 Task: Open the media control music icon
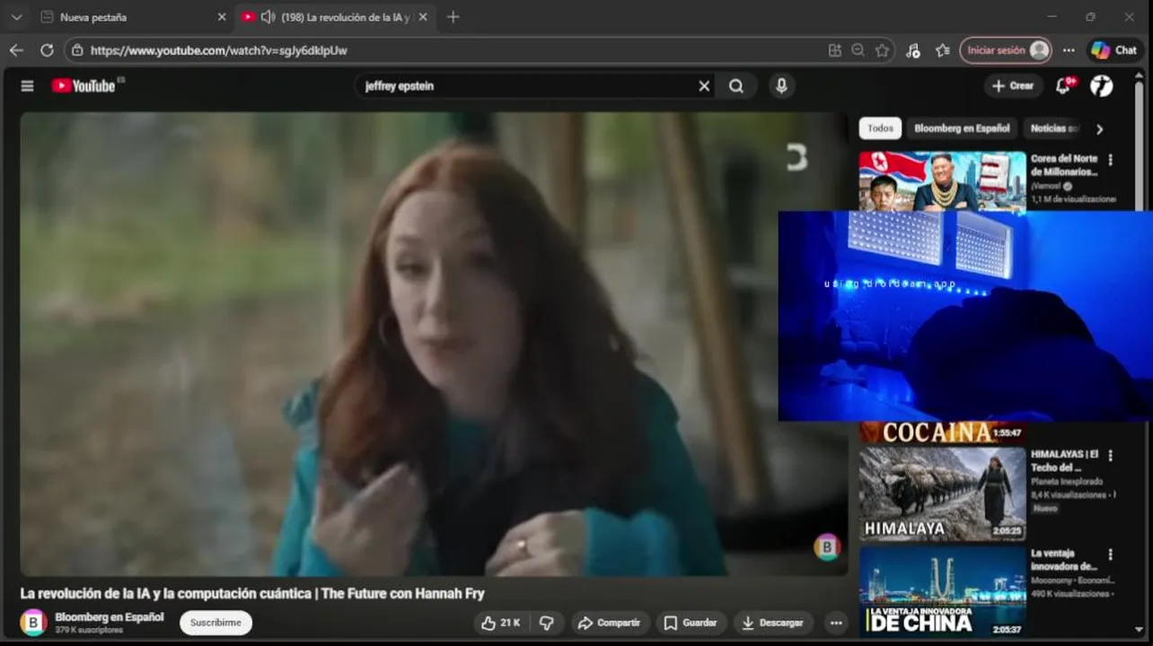tap(912, 50)
